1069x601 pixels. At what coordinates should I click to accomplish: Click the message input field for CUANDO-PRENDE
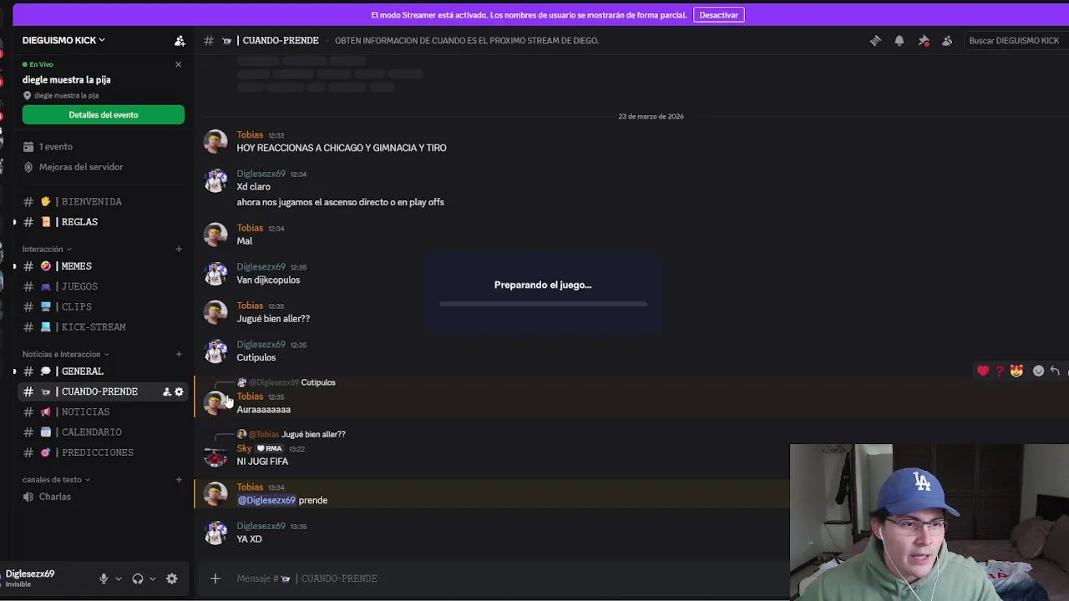tap(501, 578)
